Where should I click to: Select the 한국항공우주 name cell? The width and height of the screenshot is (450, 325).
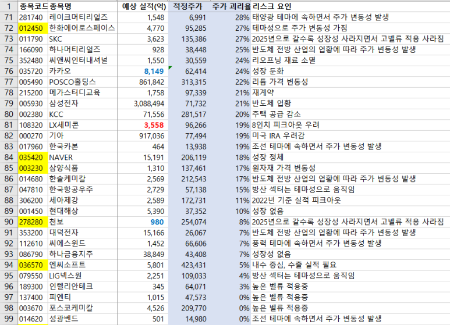tap(83, 190)
